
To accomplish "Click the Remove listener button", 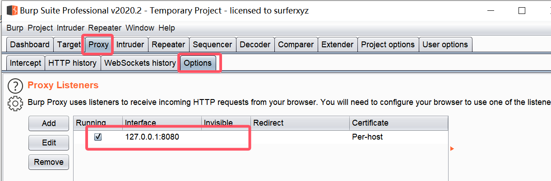I will point(49,162).
